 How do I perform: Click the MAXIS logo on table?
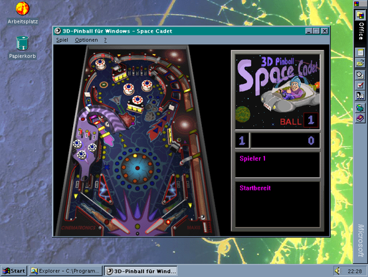click(x=193, y=227)
